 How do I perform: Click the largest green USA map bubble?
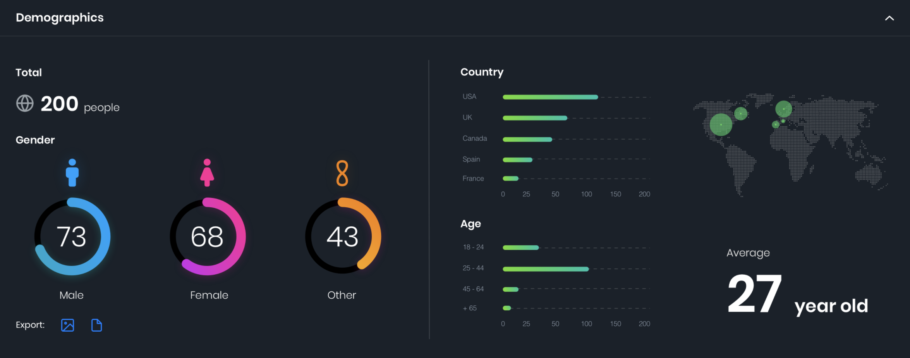tap(721, 125)
